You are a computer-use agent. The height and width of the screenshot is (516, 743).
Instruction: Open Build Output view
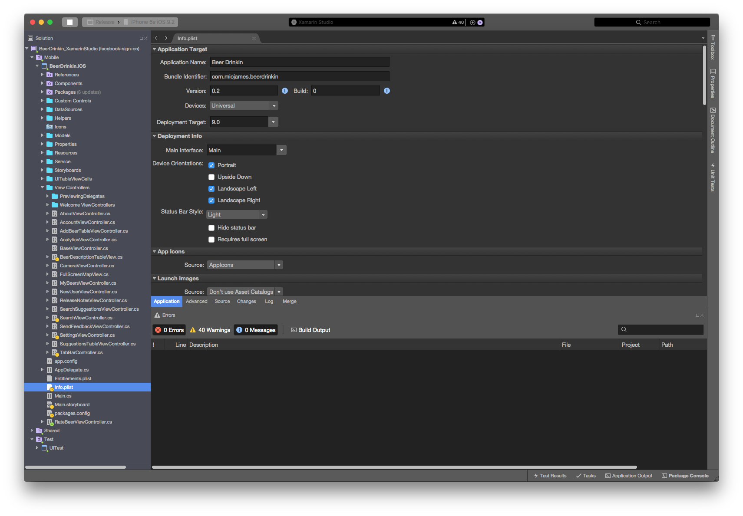pyautogui.click(x=310, y=330)
